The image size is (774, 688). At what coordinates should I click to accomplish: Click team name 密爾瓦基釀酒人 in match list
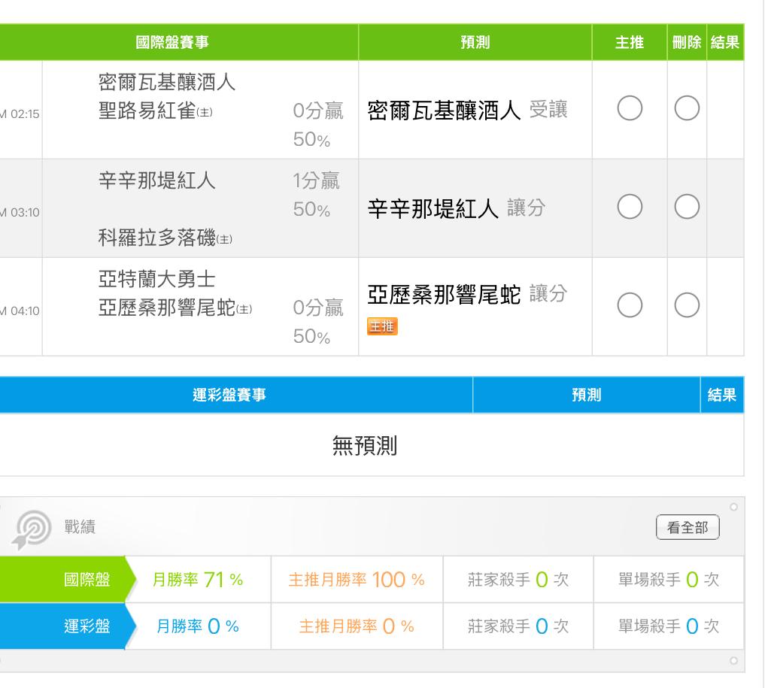[x=167, y=82]
